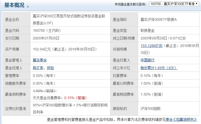Click the 其他基金基本概况查询 label
Screen dimensions: 201x124
pyautogui.click(x=130, y=4)
